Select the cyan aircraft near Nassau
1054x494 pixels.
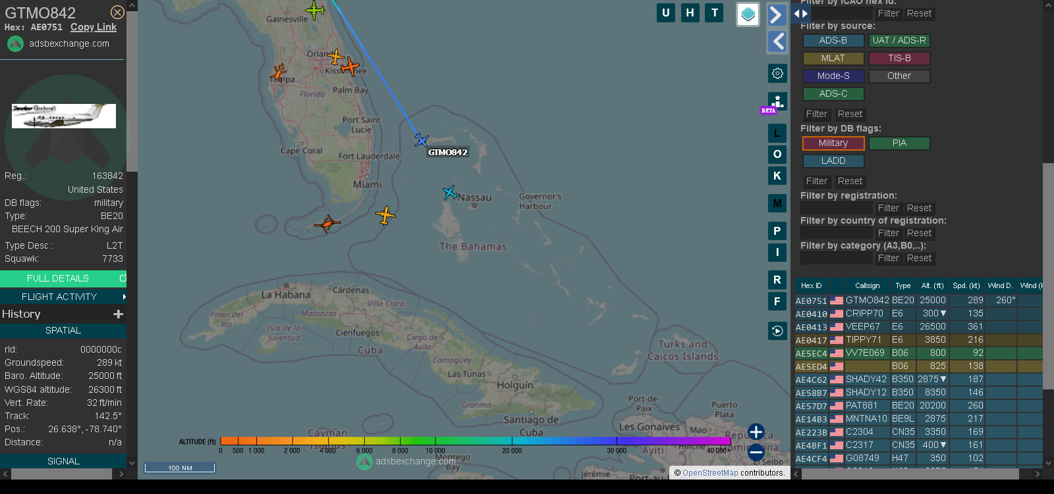[x=450, y=193]
